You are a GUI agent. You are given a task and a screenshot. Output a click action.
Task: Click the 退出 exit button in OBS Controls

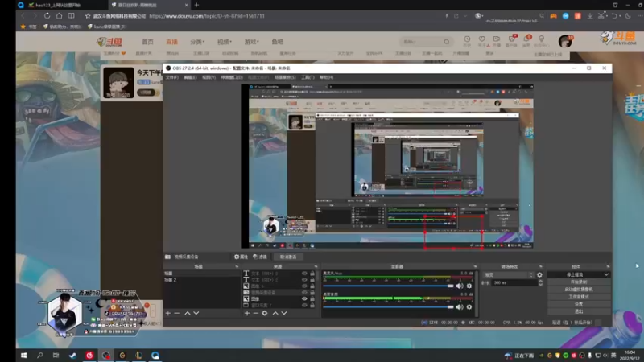click(579, 311)
